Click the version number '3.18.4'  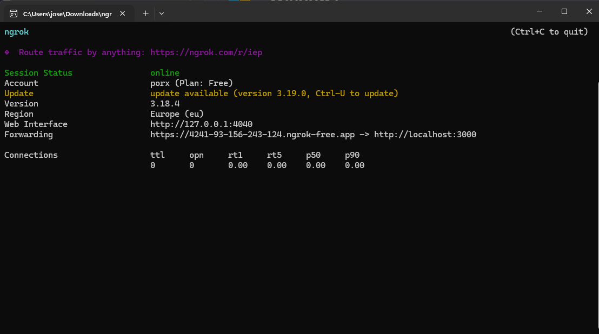(165, 104)
